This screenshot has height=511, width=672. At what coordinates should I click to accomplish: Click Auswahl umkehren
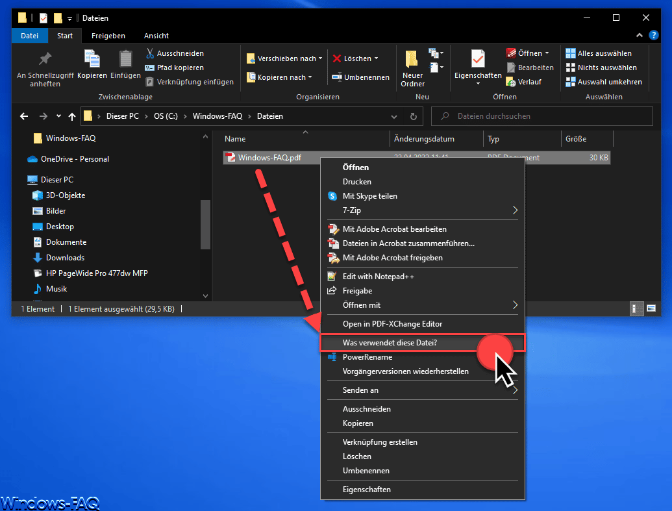[604, 82]
